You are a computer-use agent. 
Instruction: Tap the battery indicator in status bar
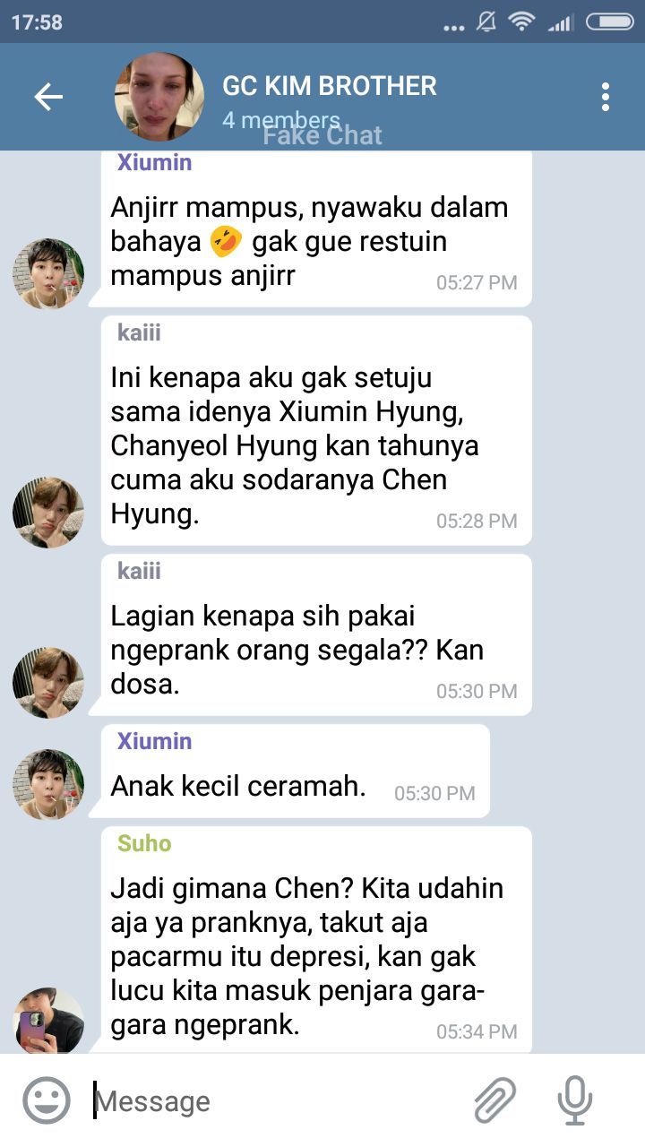pyautogui.click(x=610, y=22)
